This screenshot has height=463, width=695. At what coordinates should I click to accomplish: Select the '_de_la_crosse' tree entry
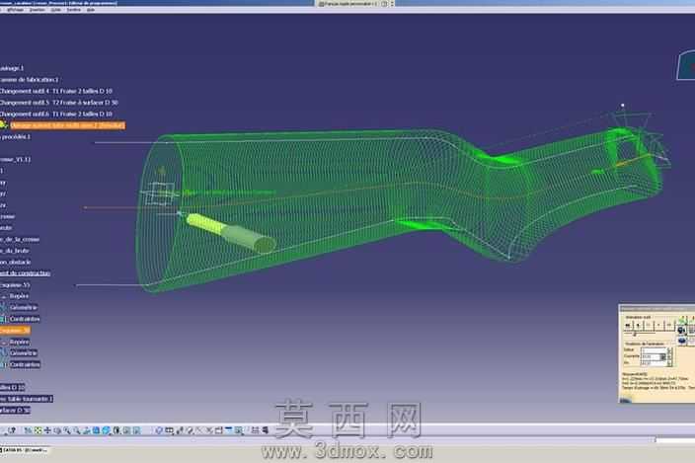click(20, 239)
